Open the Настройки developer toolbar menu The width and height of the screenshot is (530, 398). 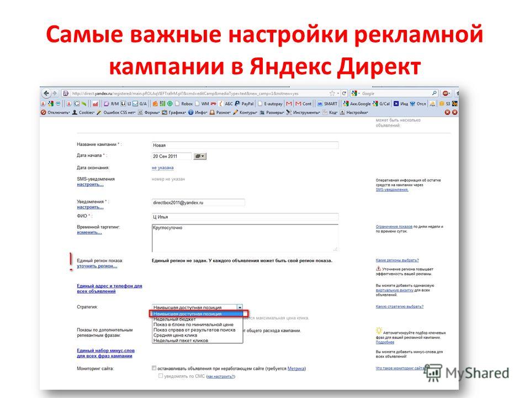click(354, 112)
